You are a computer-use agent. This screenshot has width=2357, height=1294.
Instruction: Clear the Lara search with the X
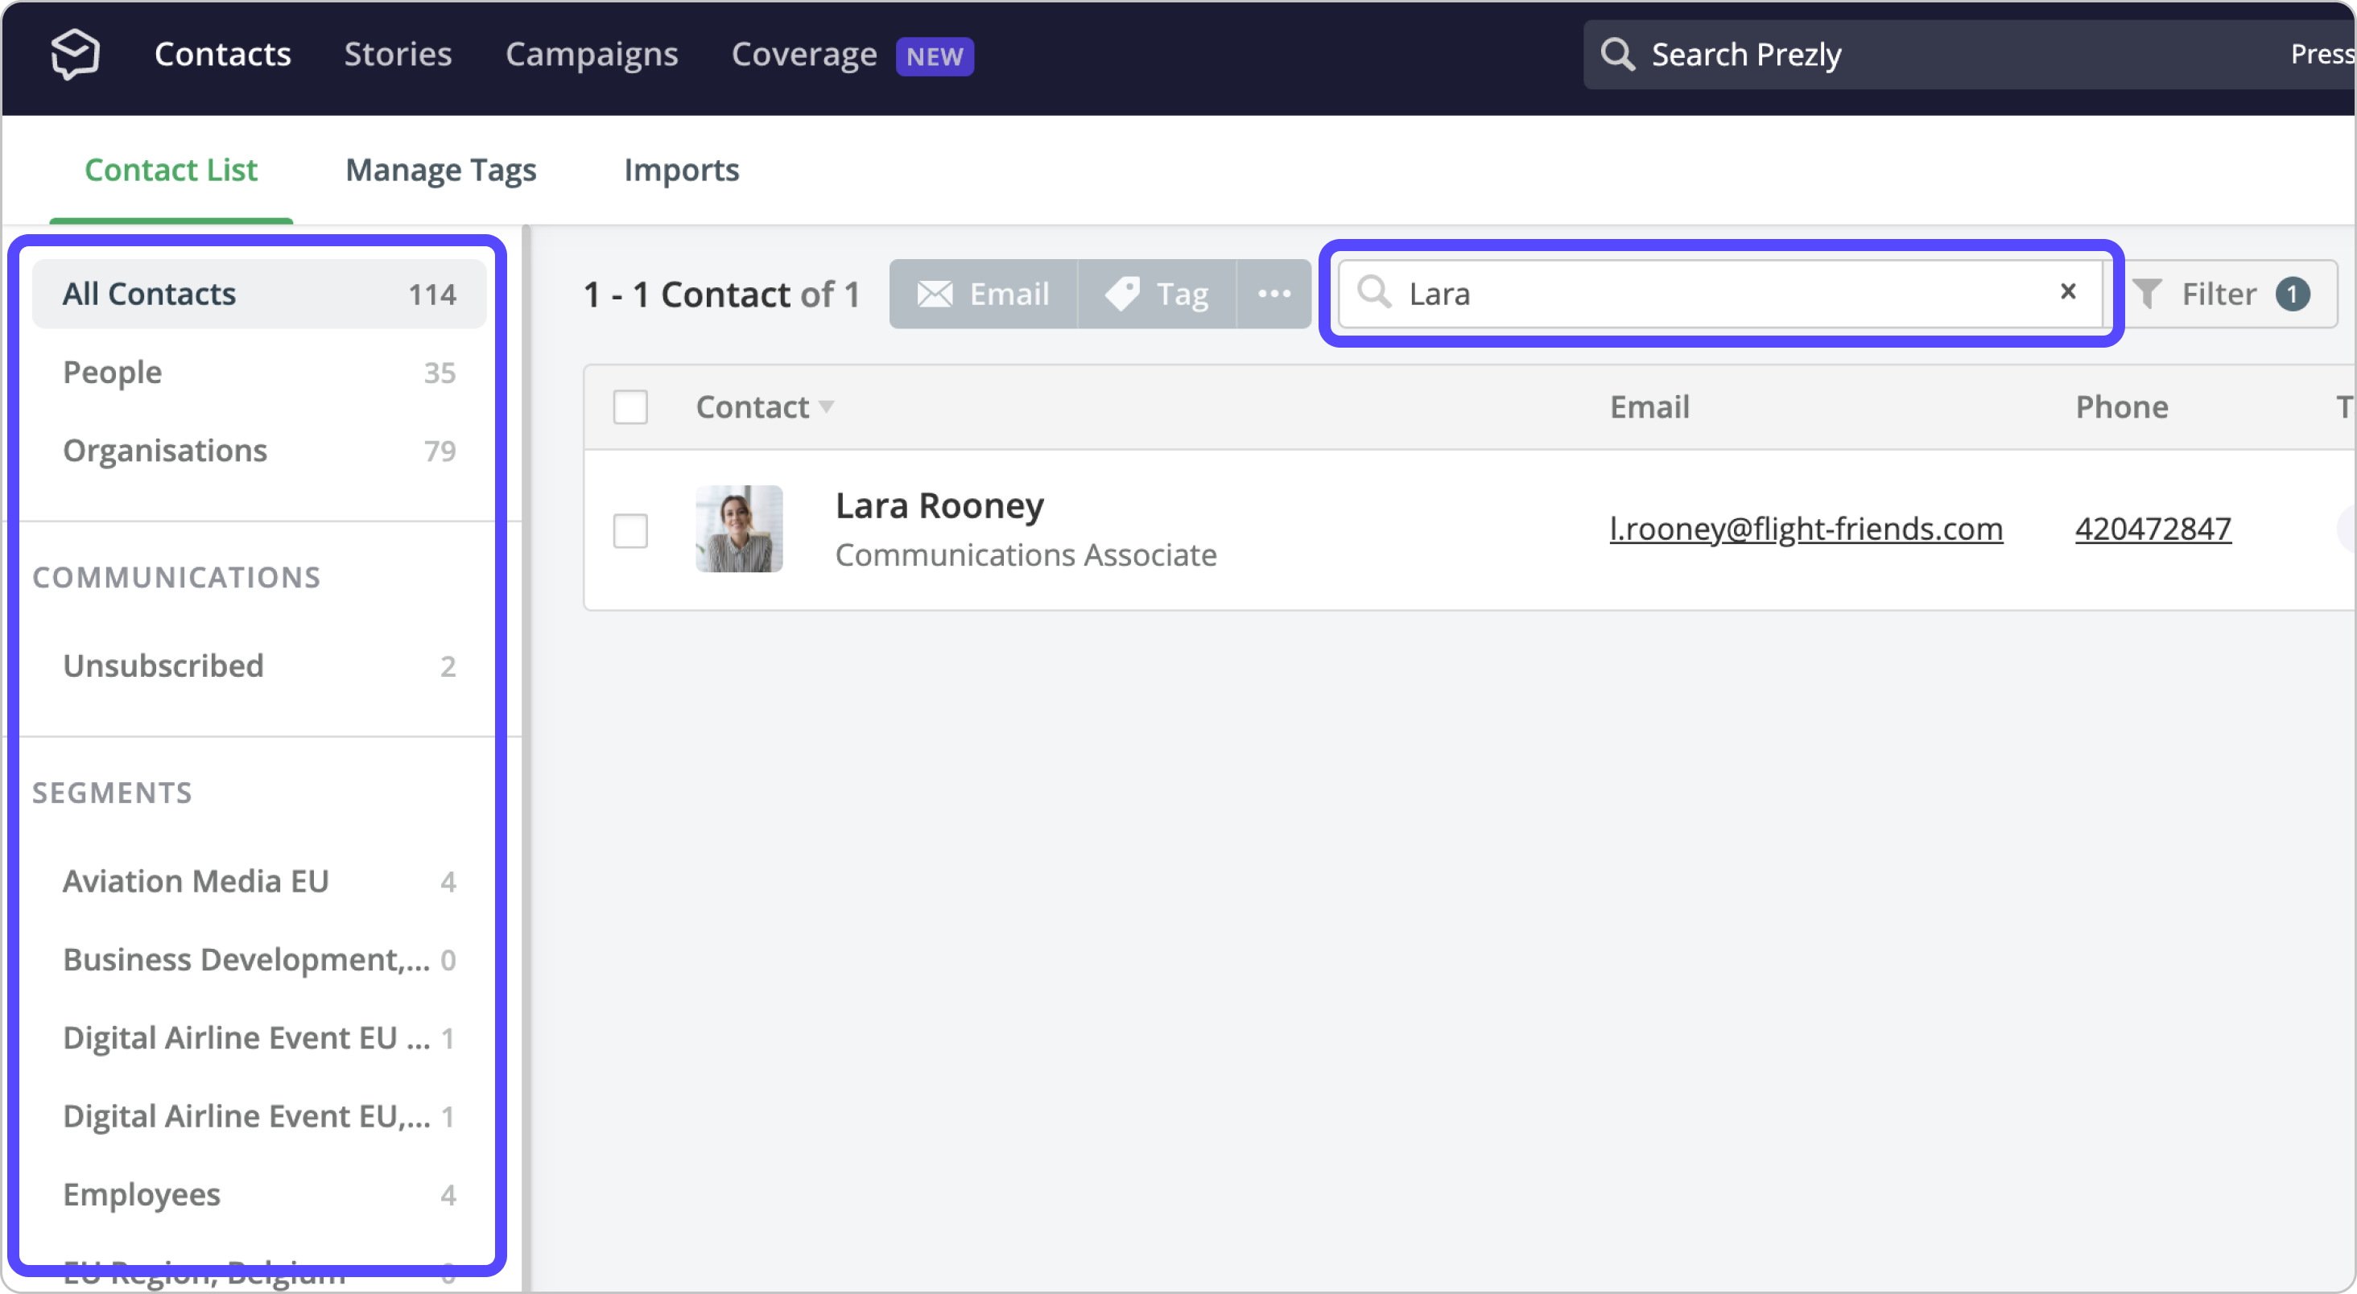click(x=2067, y=292)
